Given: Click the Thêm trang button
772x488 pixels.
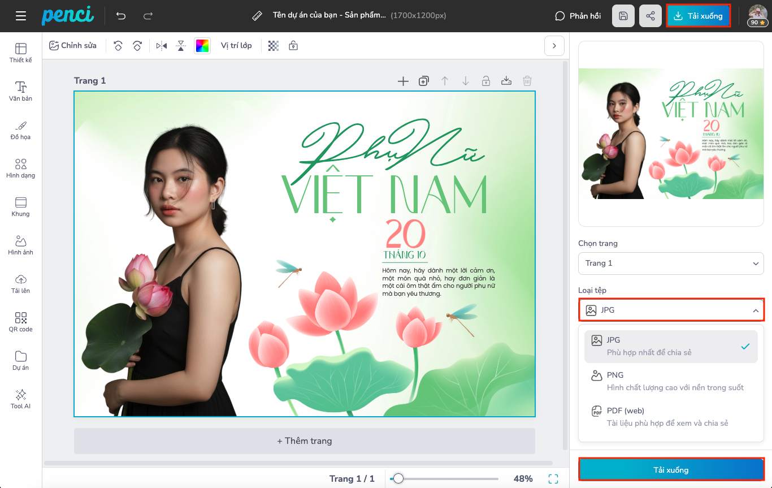Looking at the screenshot, I should pyautogui.click(x=304, y=441).
